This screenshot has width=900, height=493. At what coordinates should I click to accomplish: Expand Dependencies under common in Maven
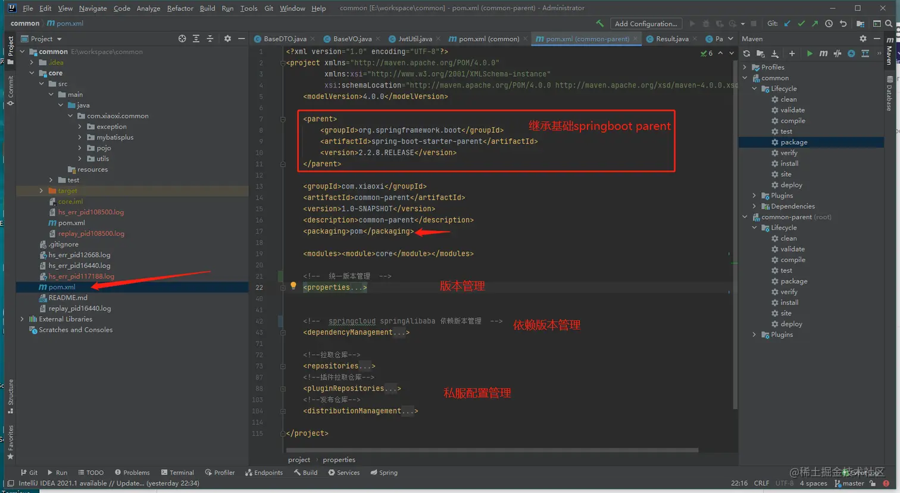click(x=754, y=207)
